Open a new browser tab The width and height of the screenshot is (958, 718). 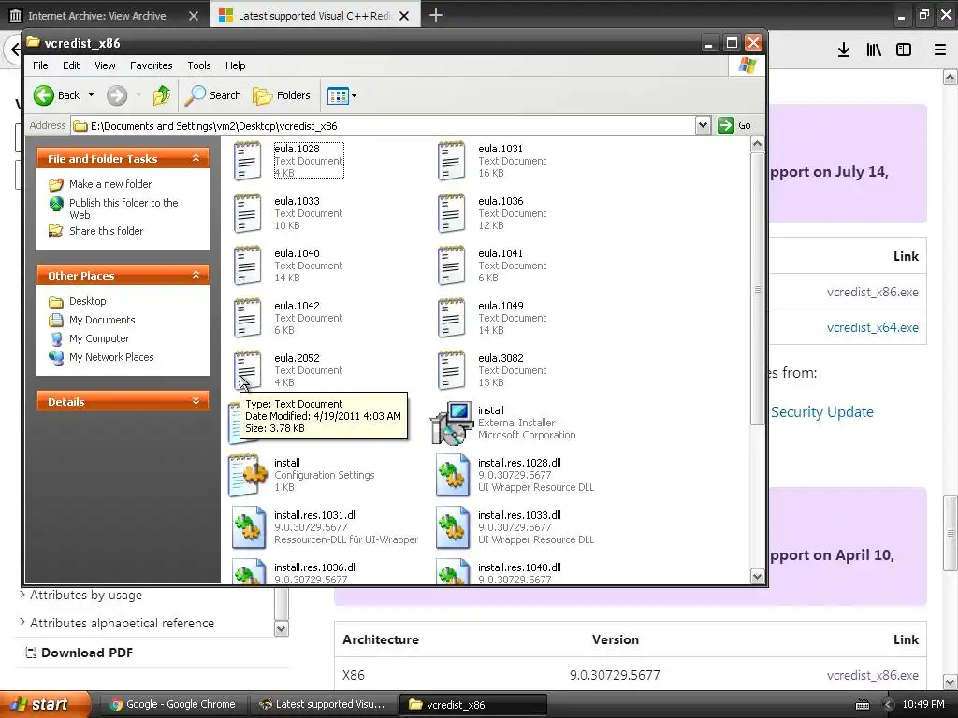[436, 15]
